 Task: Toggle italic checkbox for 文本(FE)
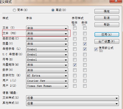85,33
